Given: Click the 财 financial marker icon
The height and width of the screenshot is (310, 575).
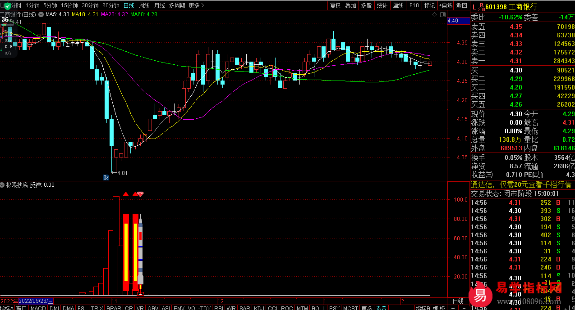Looking at the screenshot, I should [106, 177].
